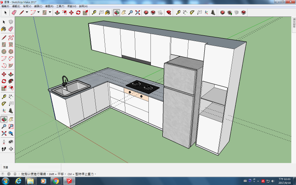This screenshot has height=185, width=296.
Task: Activate the Follow Me tool
Action: click(x=11, y=81)
